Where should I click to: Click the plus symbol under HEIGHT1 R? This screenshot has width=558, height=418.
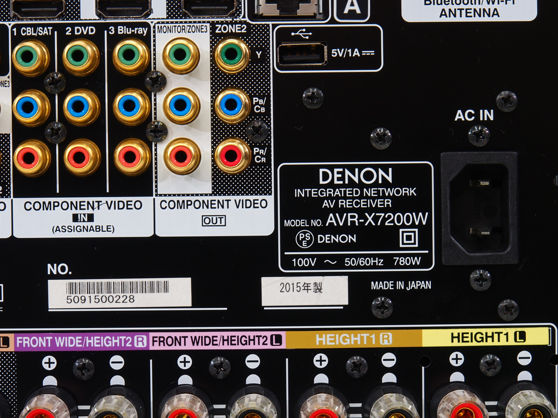pyautogui.click(x=321, y=361)
